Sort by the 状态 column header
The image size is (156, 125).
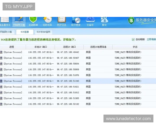tap(134, 47)
